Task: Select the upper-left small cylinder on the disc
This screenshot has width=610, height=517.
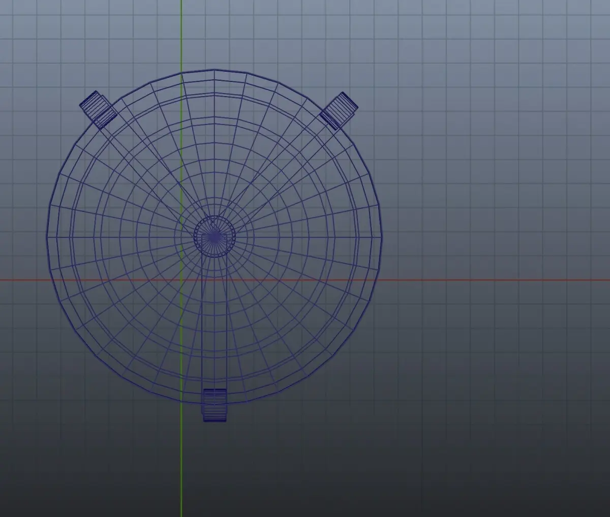Action: coord(99,109)
